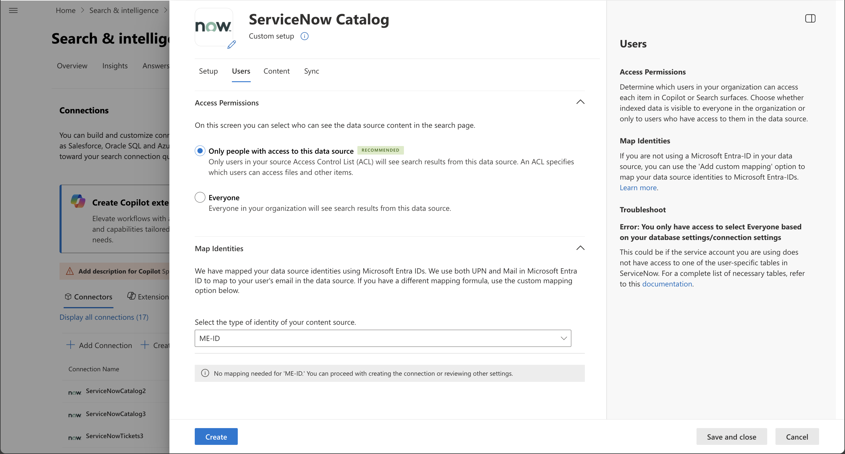Toggle the side panel icon at top right
Image resolution: width=845 pixels, height=454 pixels.
coord(810,18)
